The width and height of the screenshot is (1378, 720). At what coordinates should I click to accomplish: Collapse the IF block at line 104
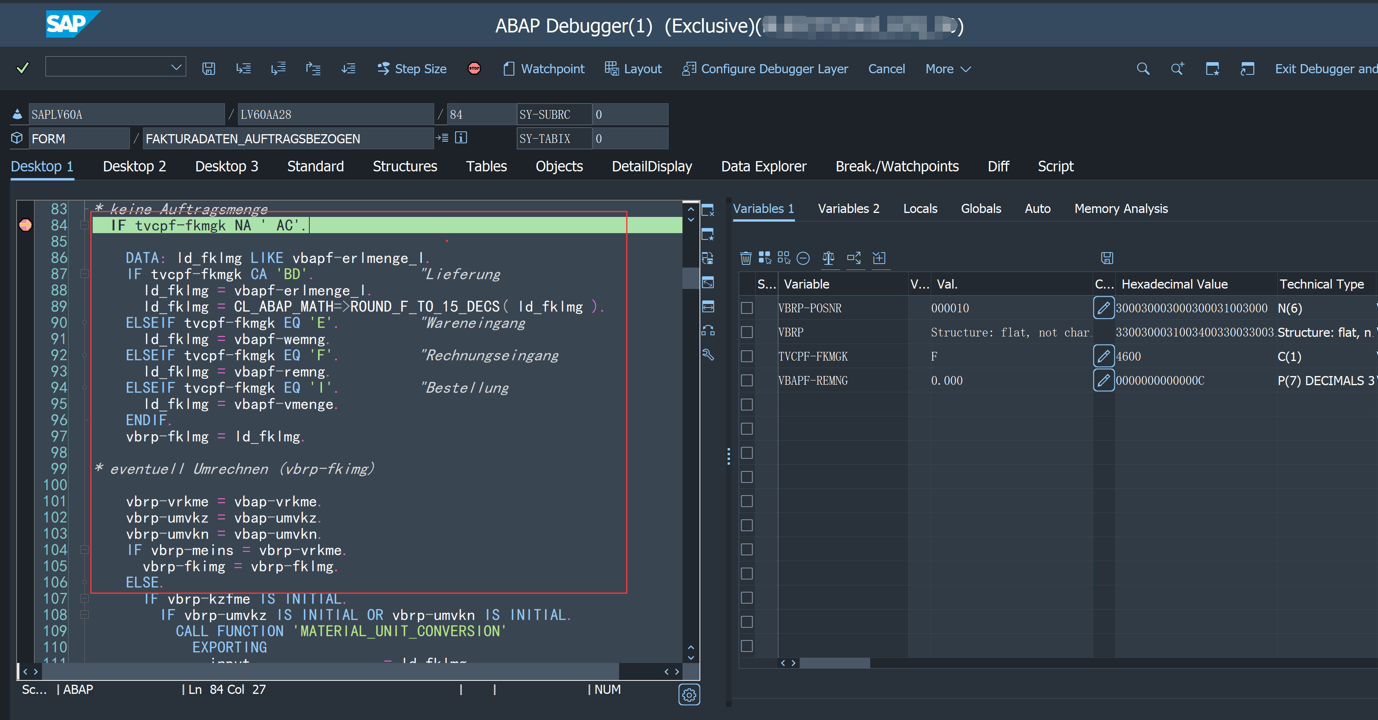pos(84,549)
